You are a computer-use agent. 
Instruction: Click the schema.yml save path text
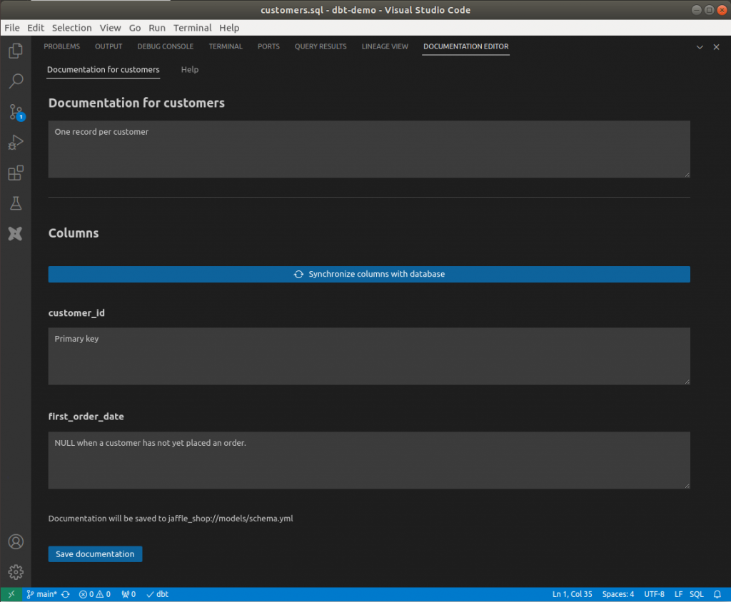click(171, 519)
